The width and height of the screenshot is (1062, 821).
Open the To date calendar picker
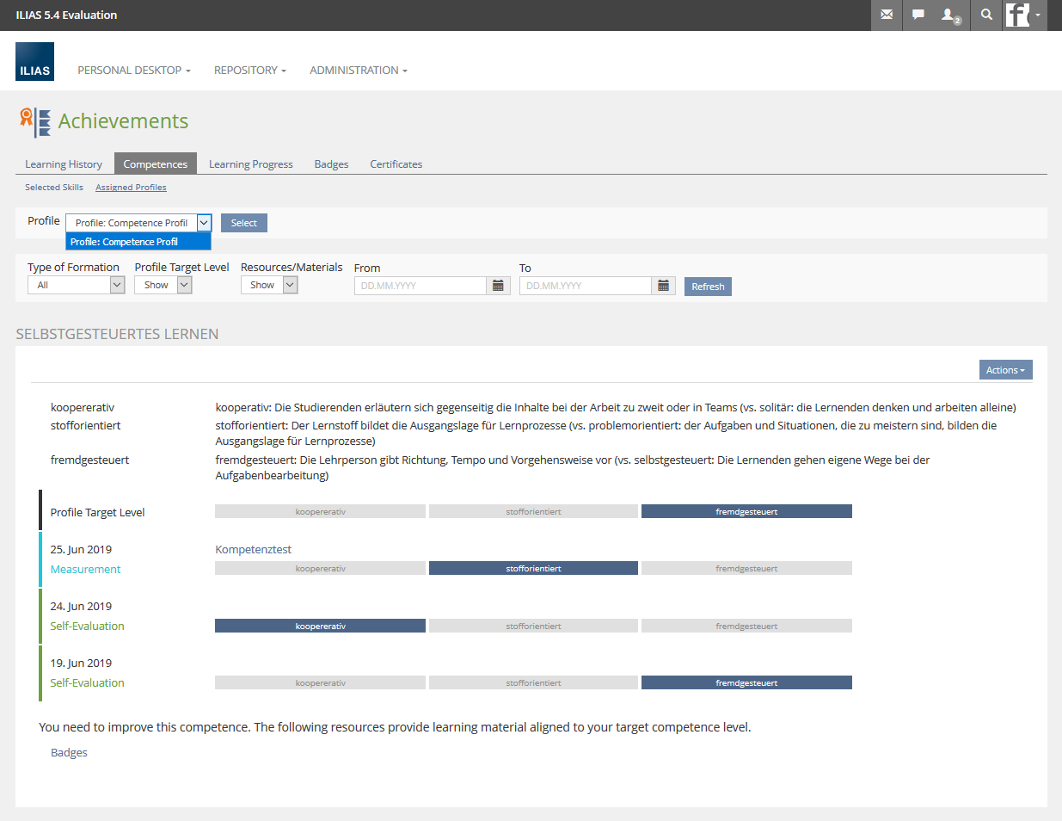click(663, 286)
